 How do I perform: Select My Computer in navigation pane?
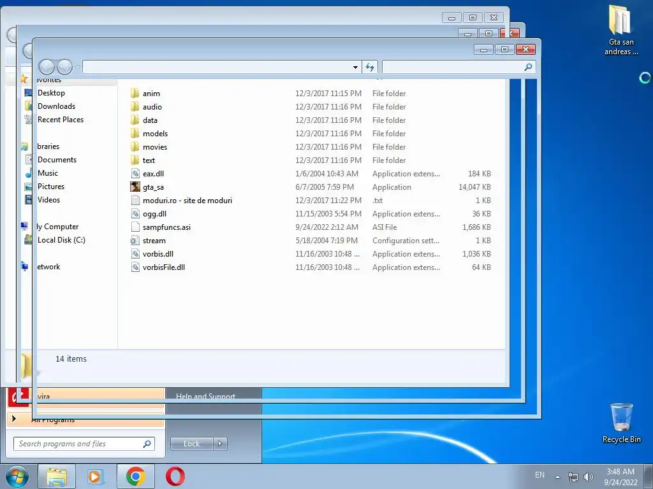pos(57,227)
